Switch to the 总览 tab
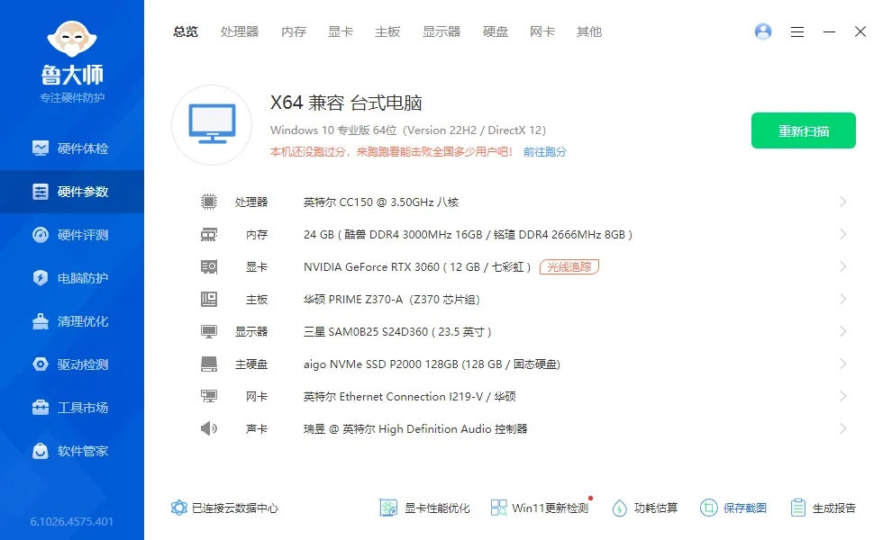The width and height of the screenshot is (883, 540). click(x=186, y=32)
